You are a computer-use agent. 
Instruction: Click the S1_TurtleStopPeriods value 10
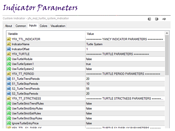[x=88, y=84]
